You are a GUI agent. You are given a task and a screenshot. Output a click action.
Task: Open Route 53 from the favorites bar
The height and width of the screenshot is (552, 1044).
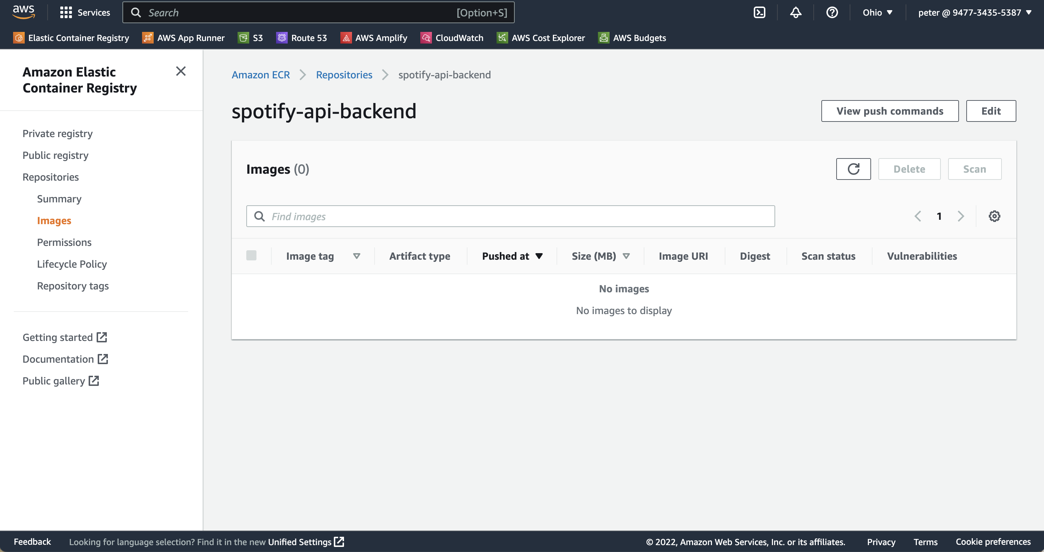[302, 38]
